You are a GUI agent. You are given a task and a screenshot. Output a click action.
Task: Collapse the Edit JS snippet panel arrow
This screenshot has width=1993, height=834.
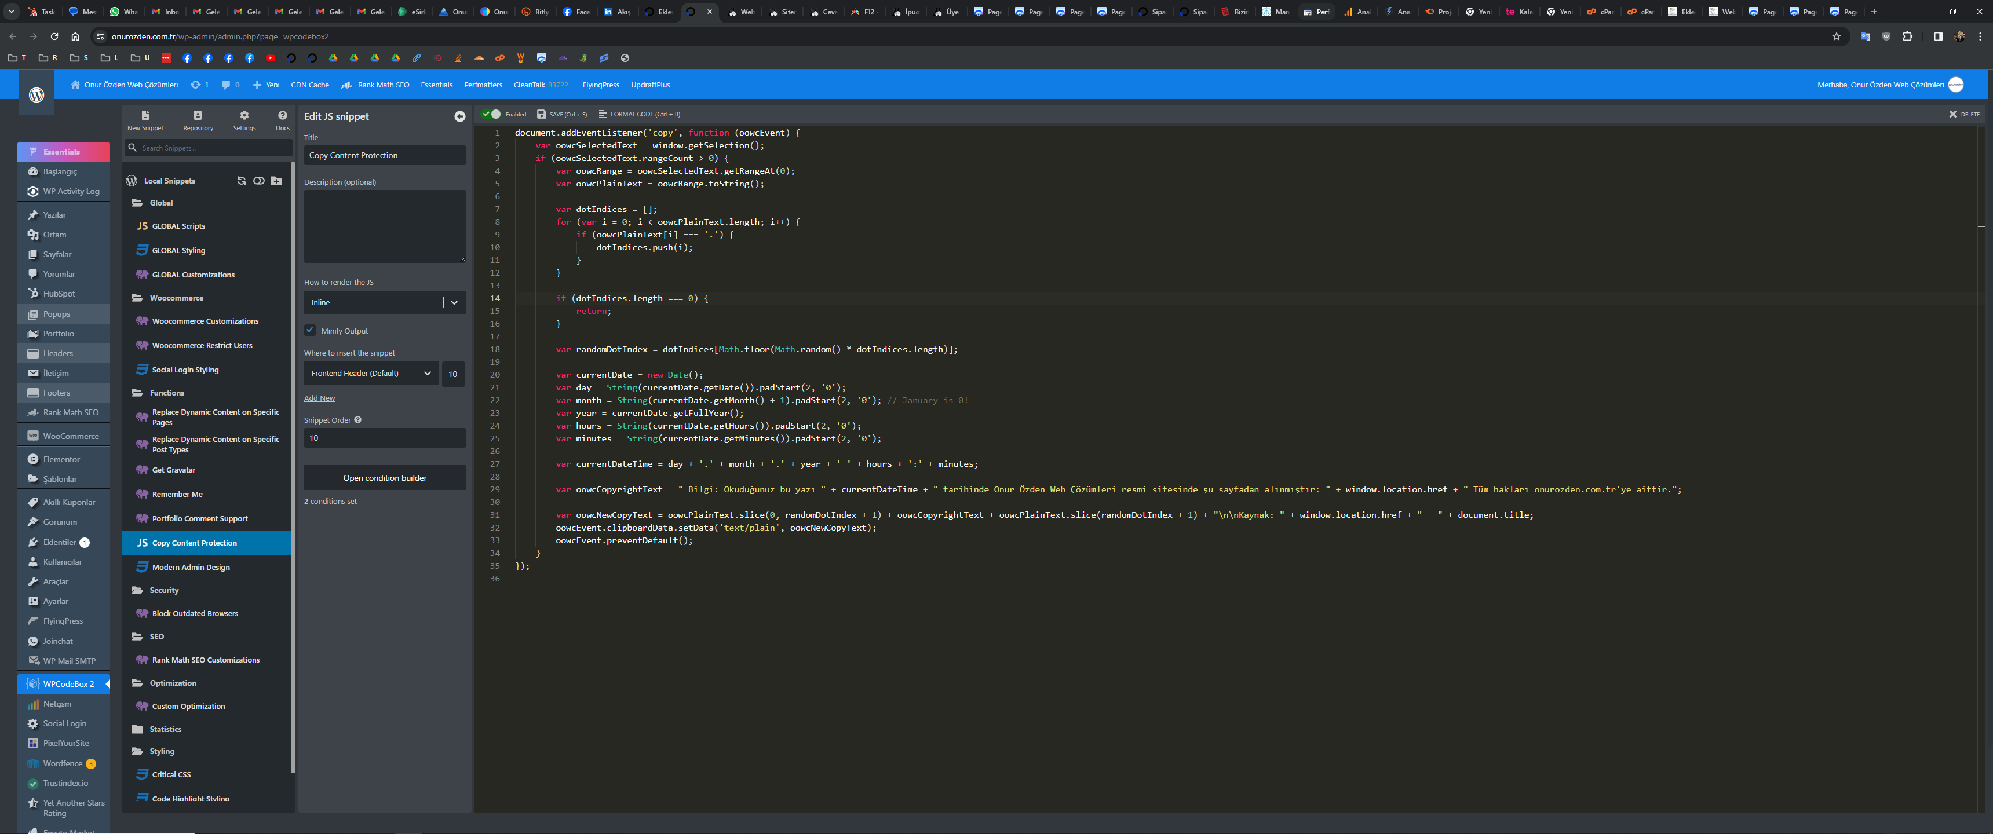[459, 117]
